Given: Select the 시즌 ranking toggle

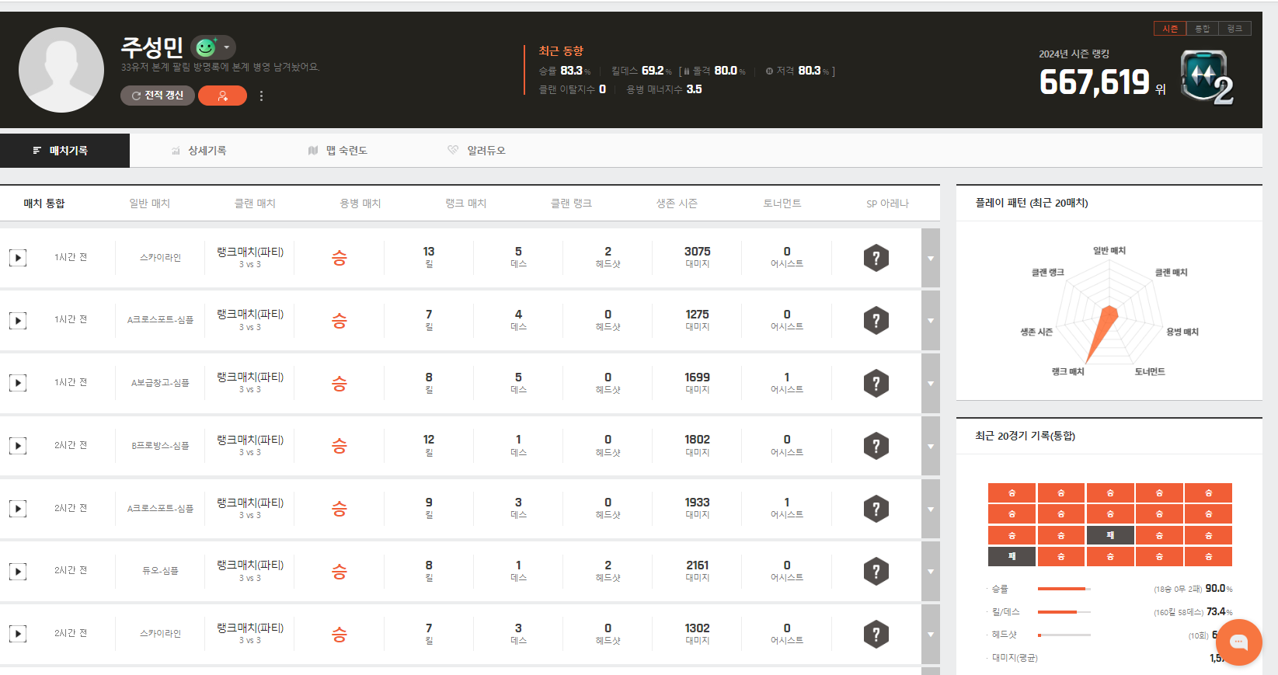Looking at the screenshot, I should point(1170,29).
